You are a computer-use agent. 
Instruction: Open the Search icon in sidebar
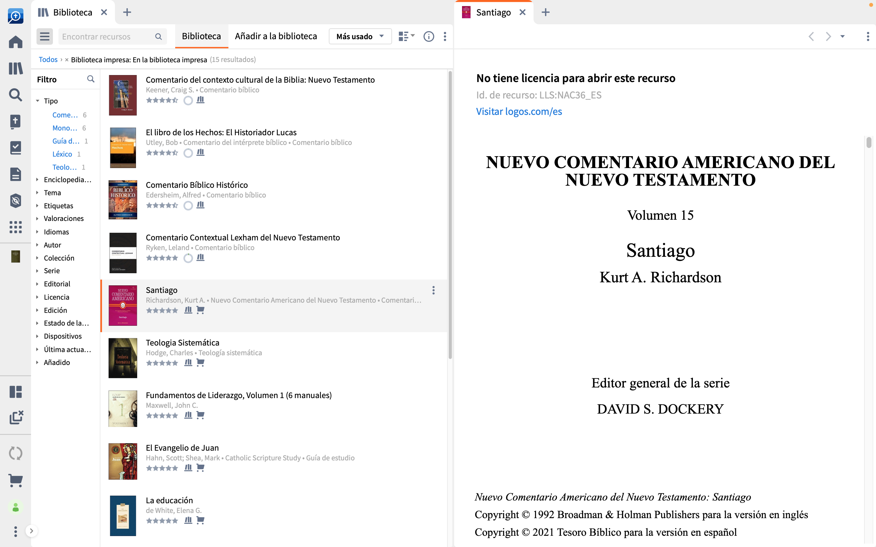point(16,95)
